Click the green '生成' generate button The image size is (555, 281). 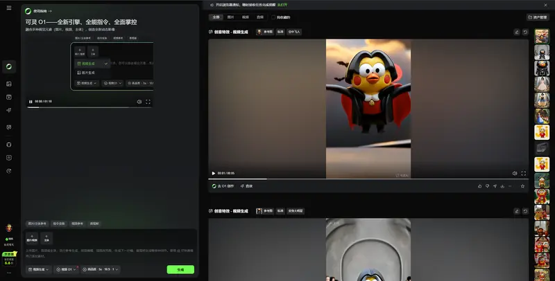point(180,269)
